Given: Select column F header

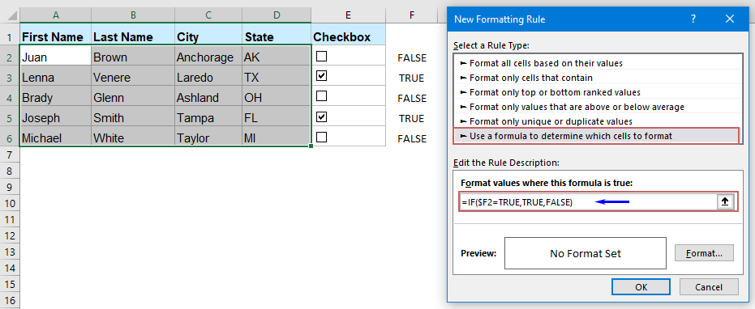Looking at the screenshot, I should [x=412, y=15].
